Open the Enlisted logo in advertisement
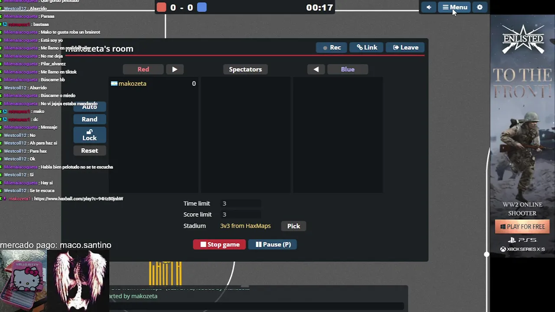The image size is (555, 312). (x=523, y=39)
